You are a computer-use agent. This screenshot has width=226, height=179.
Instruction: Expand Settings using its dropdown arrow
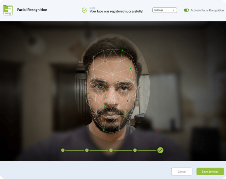point(174,10)
